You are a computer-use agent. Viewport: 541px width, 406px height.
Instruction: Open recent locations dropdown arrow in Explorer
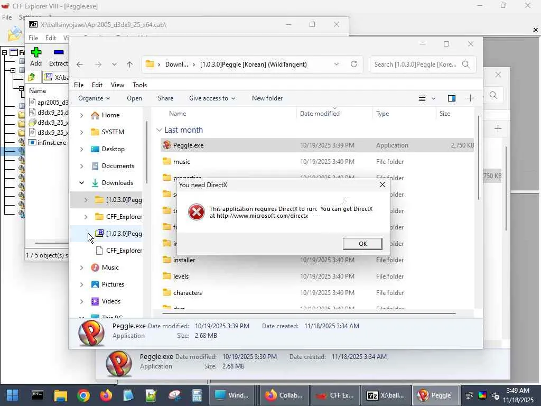(114, 64)
